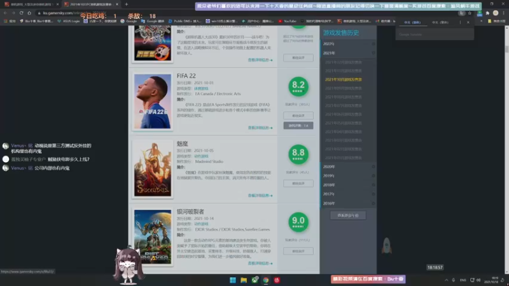View detailed info for 魅魔
509x286 pixels.
pyautogui.click(x=260, y=196)
